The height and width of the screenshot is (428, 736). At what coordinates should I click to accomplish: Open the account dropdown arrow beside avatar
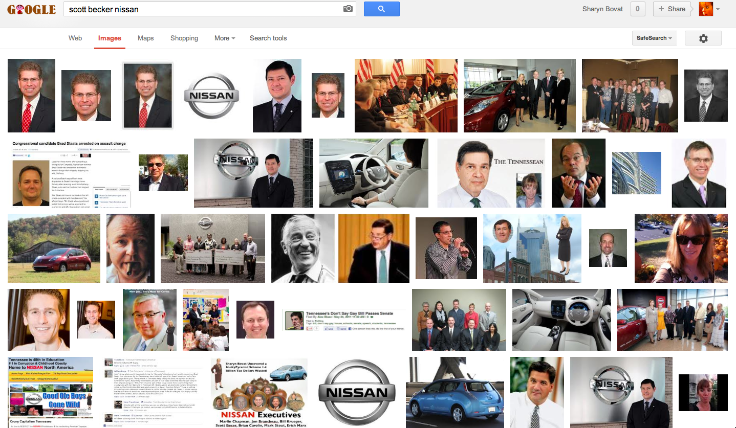coord(718,9)
